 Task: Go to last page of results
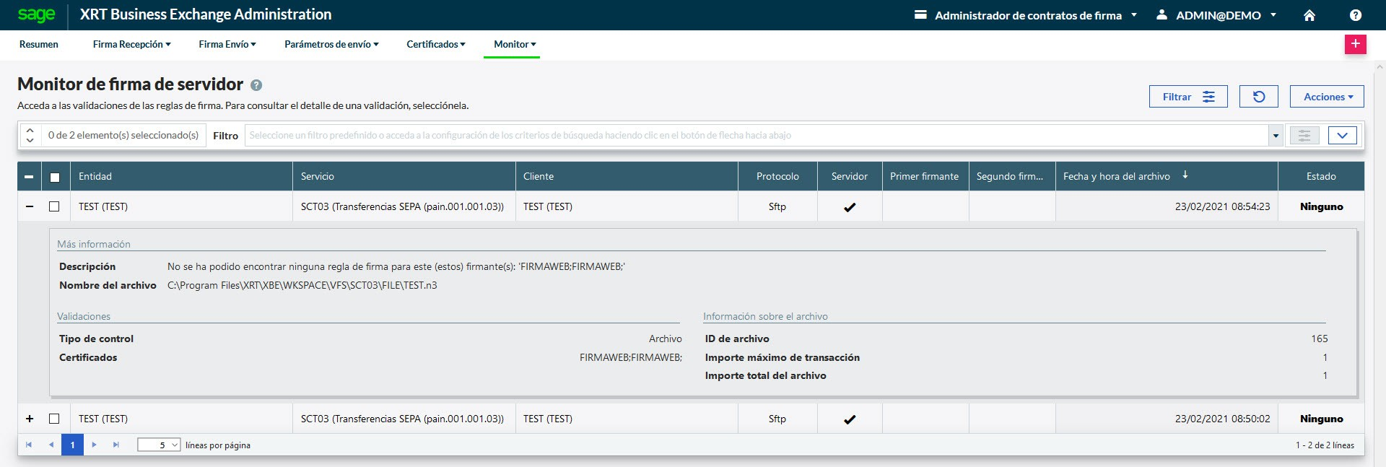click(x=115, y=445)
